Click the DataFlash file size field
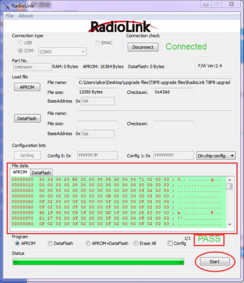The height and width of the screenshot is (283, 244). click(98, 124)
